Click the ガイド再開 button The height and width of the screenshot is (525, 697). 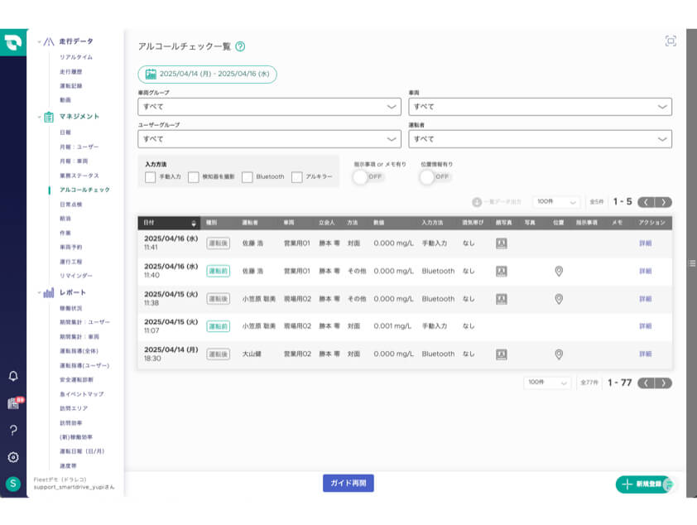348,484
